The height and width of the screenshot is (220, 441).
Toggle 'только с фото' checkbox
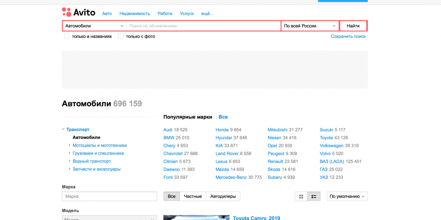pos(121,37)
